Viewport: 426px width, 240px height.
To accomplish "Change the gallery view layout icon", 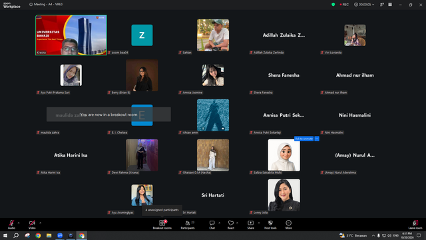I will tap(390, 5).
